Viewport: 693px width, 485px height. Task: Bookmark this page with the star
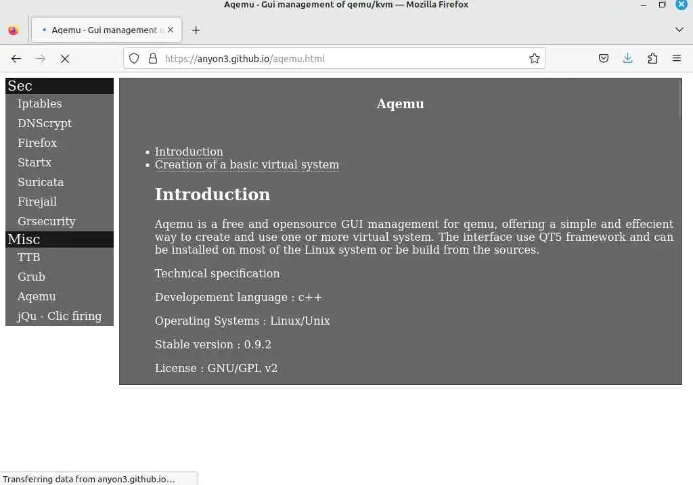tap(535, 58)
